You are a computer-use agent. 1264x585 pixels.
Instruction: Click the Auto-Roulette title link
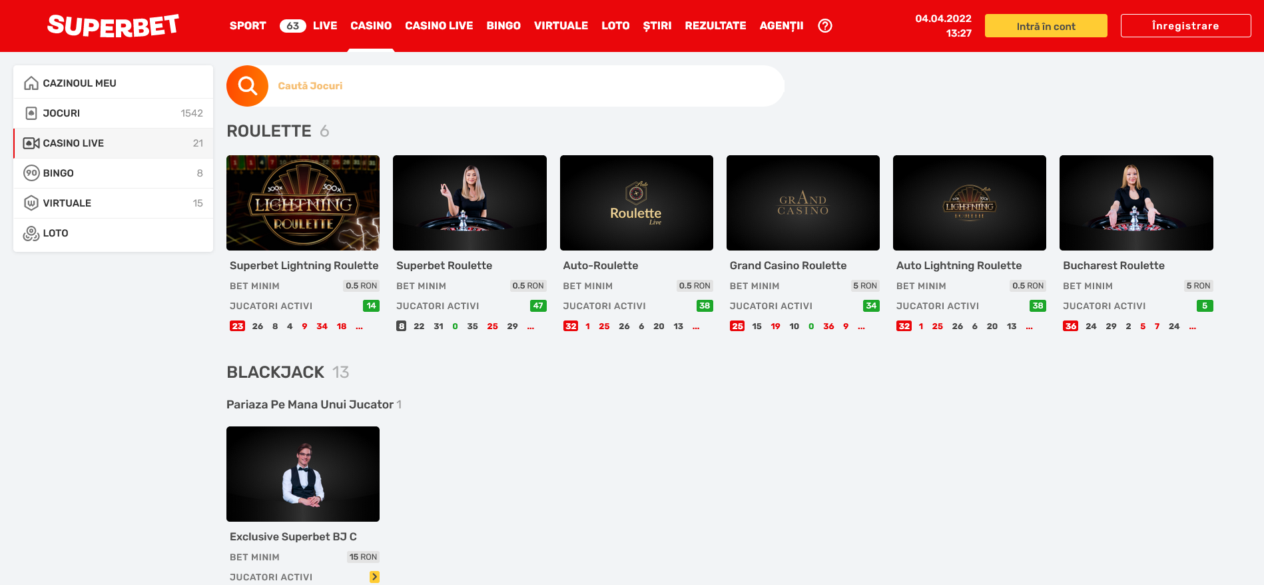[601, 265]
